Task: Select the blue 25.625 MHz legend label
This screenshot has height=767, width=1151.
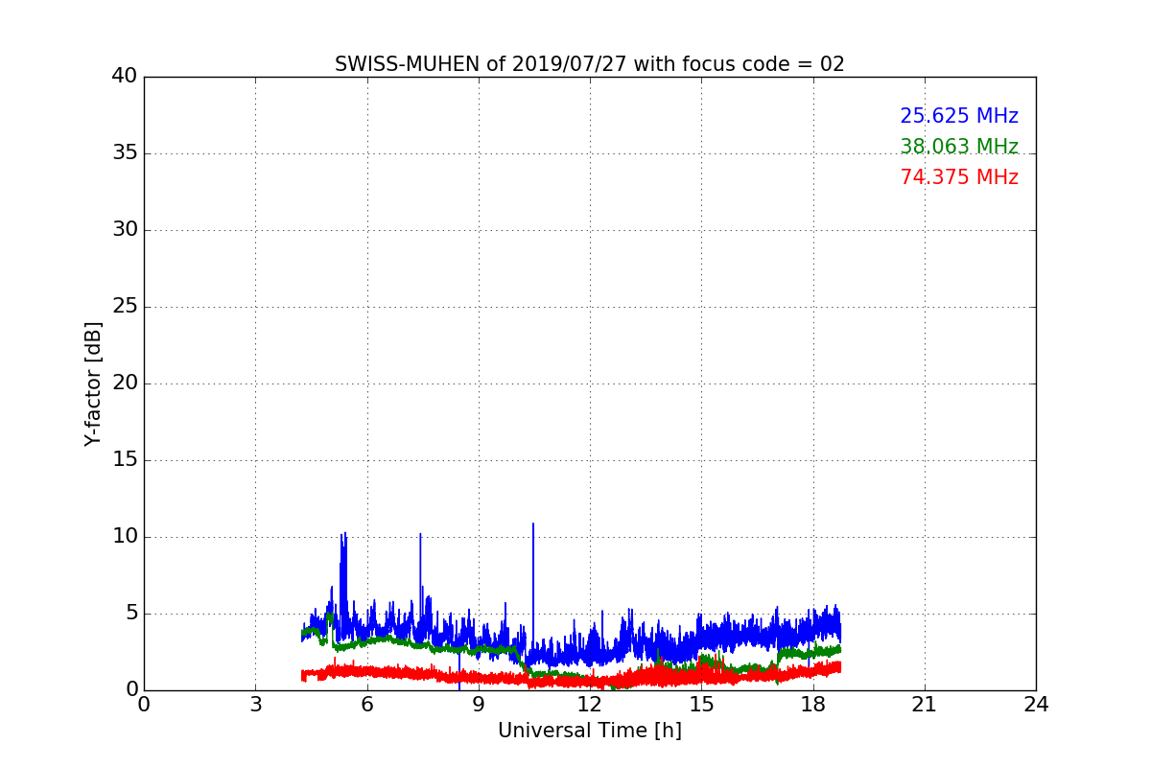Action: coord(959,116)
